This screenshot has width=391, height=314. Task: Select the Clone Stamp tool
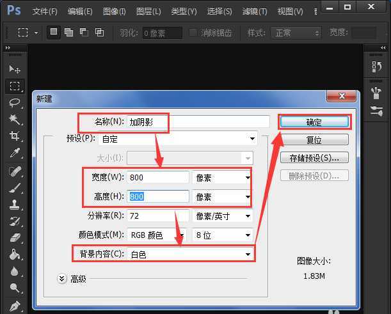[14, 203]
